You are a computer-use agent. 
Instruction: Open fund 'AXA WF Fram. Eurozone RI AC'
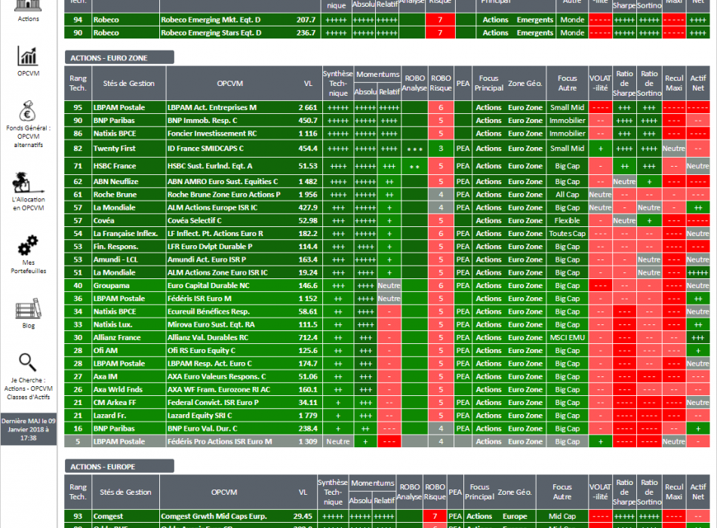click(x=219, y=390)
